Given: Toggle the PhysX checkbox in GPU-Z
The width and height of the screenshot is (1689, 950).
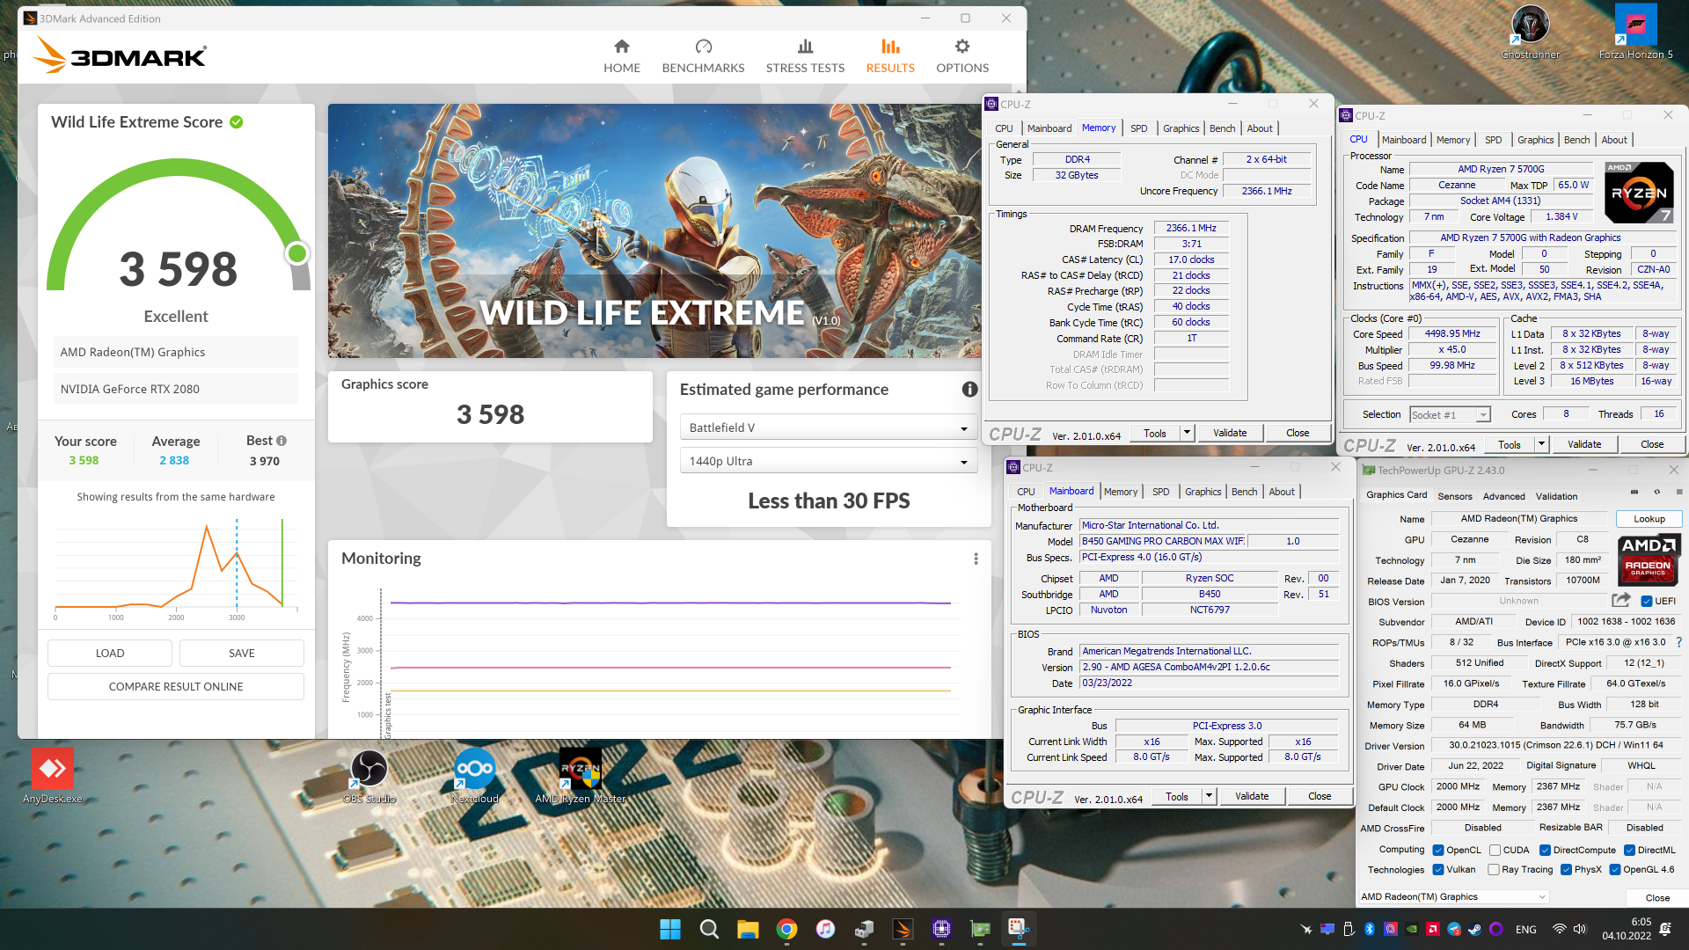Looking at the screenshot, I should 1566,870.
